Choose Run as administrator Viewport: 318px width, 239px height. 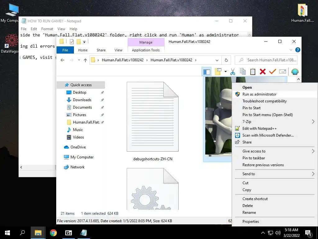259,94
